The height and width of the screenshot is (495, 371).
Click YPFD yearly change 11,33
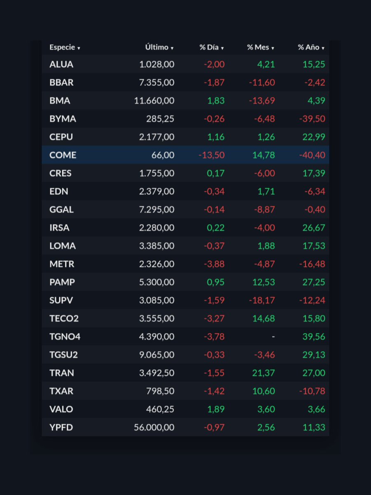pos(314,427)
